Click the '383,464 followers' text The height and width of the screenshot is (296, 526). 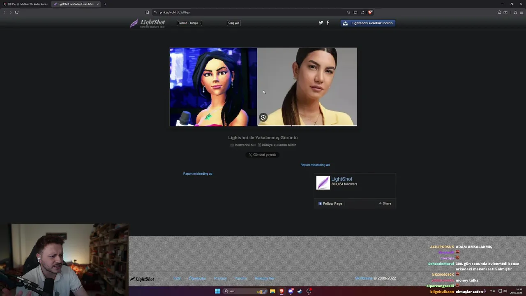tap(344, 184)
